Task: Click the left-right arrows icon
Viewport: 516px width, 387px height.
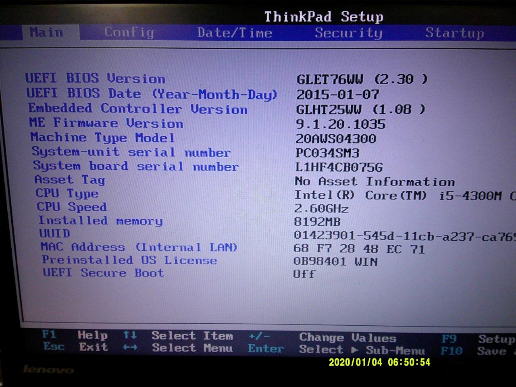Action: pyautogui.click(x=129, y=347)
